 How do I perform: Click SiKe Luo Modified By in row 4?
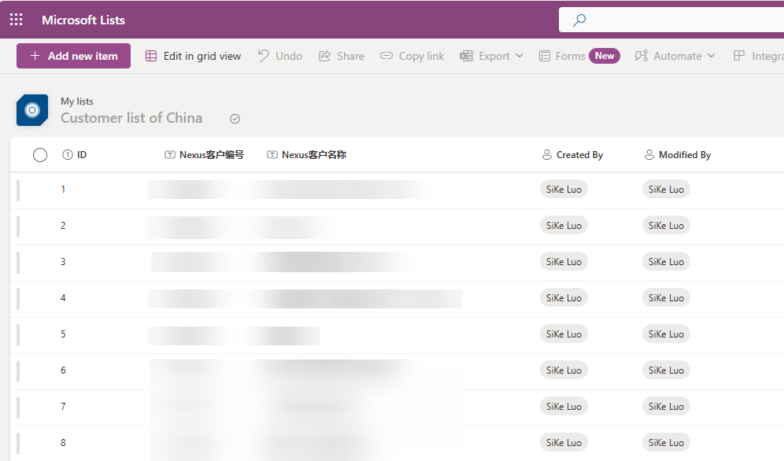[667, 298]
